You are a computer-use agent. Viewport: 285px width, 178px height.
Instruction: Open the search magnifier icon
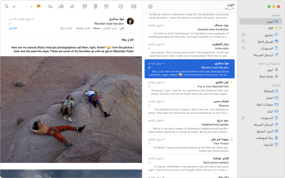coord(6,6)
